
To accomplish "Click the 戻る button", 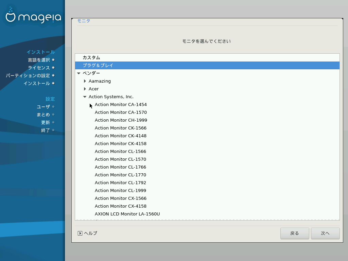I will [x=295, y=233].
